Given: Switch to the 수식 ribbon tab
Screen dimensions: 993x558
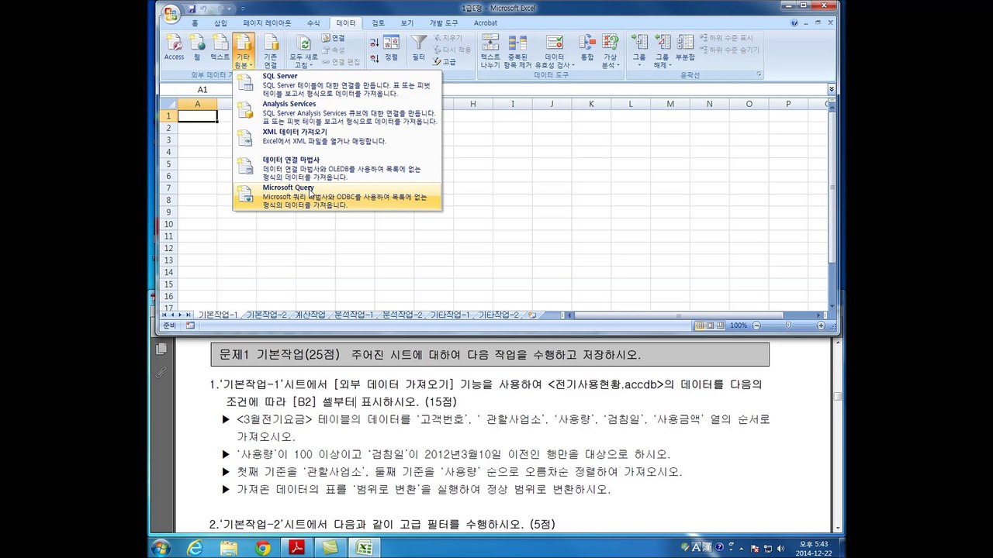Looking at the screenshot, I should coord(313,23).
